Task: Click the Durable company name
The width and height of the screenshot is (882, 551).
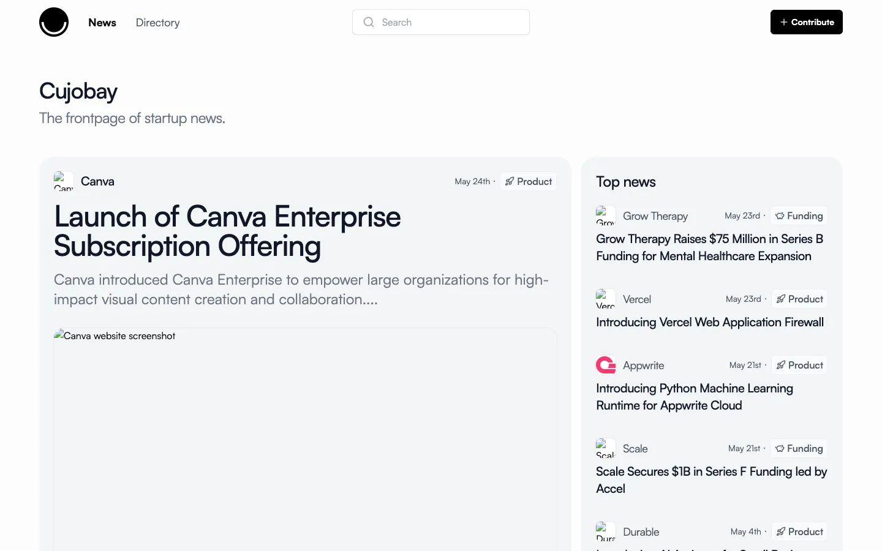Action: click(x=641, y=532)
